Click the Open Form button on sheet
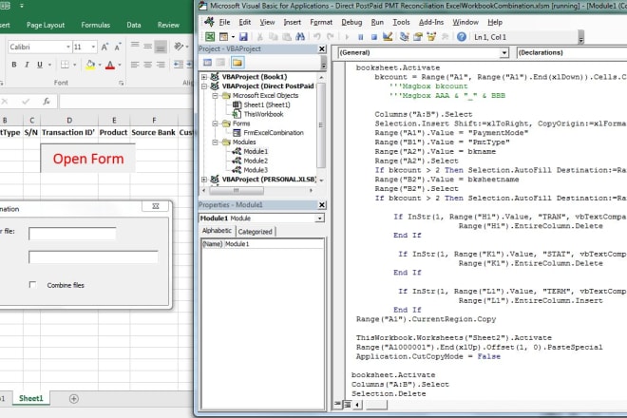Screen dimensions: 627x418 point(88,159)
